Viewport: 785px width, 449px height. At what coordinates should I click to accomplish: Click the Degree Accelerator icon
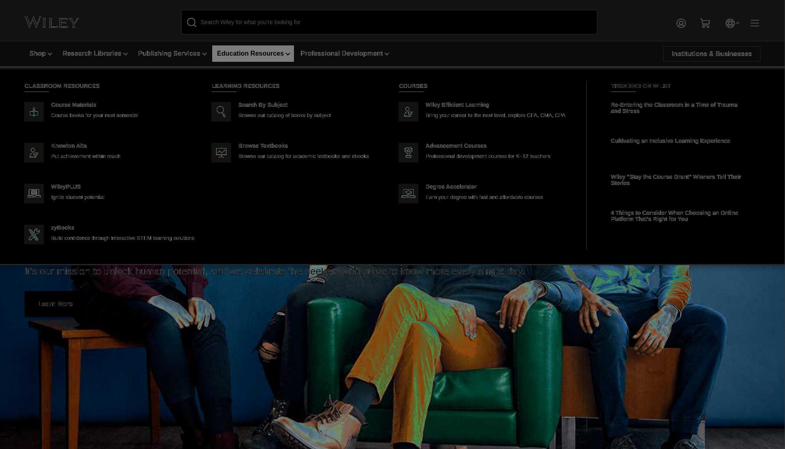[408, 194]
